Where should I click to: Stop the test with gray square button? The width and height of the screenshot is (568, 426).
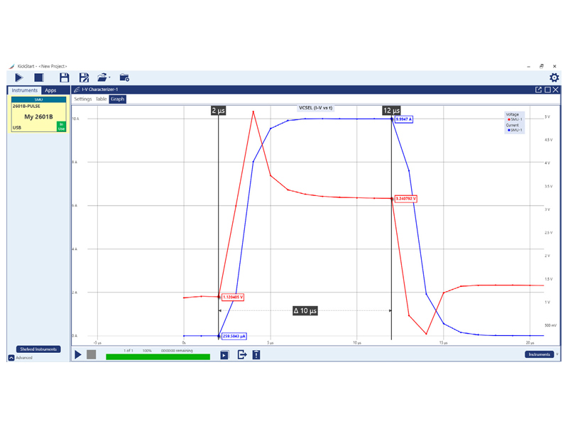pyautogui.click(x=92, y=354)
